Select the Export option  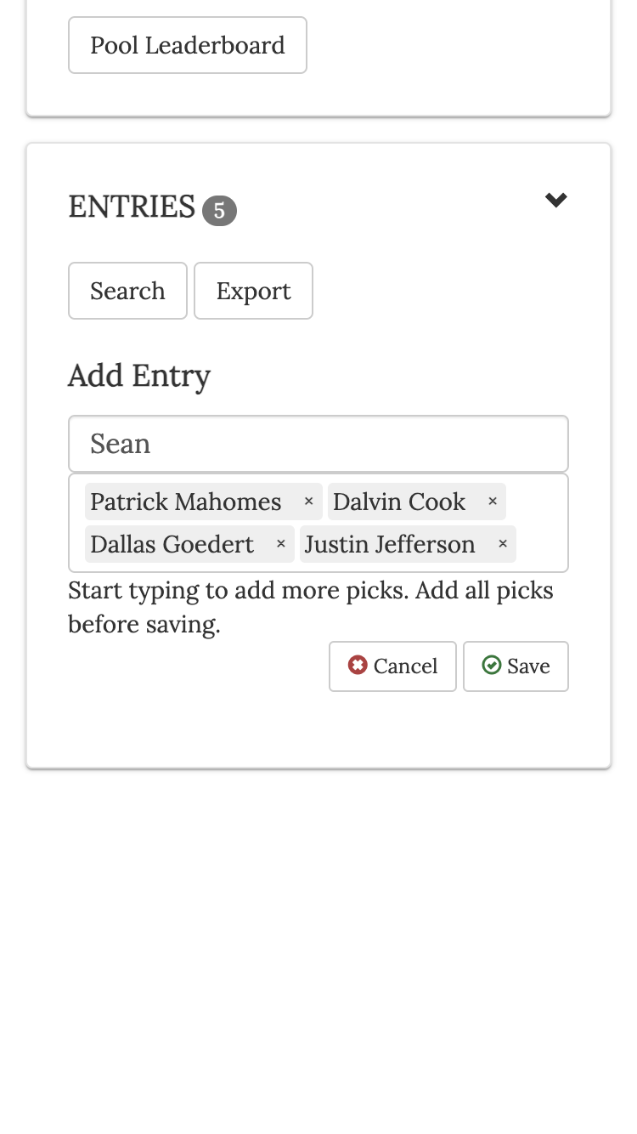pyautogui.click(x=253, y=291)
